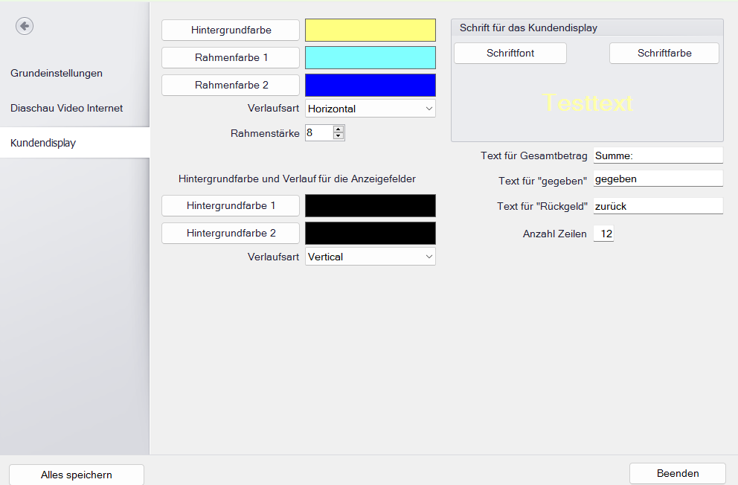This screenshot has width=738, height=485.
Task: Click the Rahmenfarbe 1 button
Action: pyautogui.click(x=230, y=57)
